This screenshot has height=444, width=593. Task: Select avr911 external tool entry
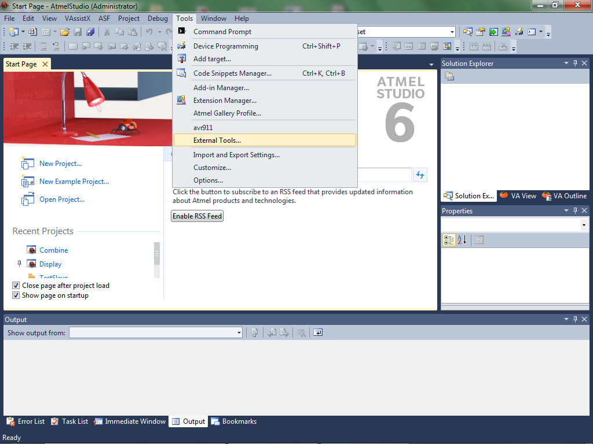pyautogui.click(x=265, y=128)
